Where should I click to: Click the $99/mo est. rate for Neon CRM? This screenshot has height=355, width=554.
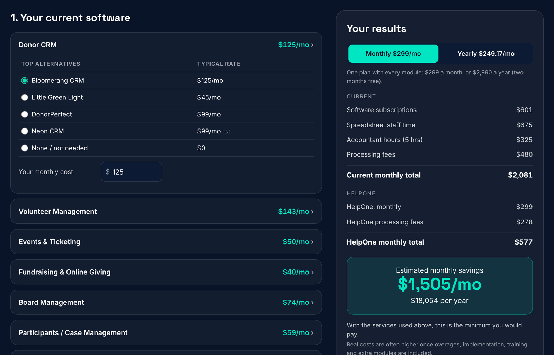pos(214,131)
